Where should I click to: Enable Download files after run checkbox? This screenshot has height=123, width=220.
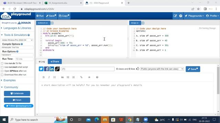[2, 75]
